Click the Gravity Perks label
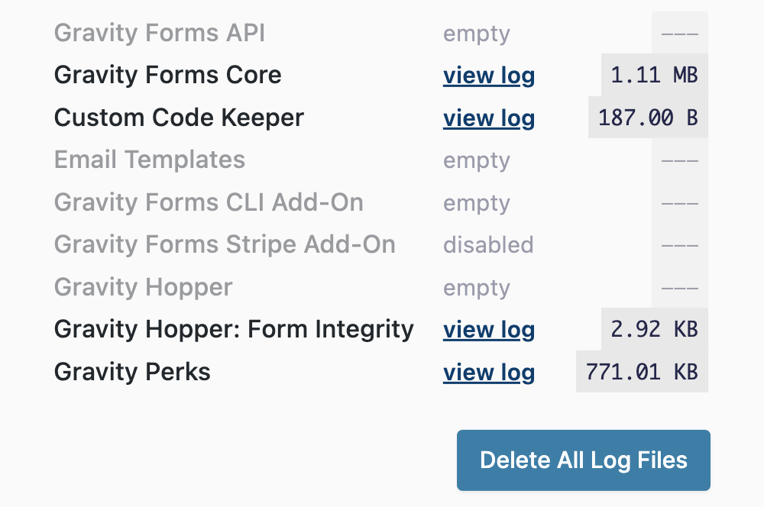764x507 pixels. point(132,372)
